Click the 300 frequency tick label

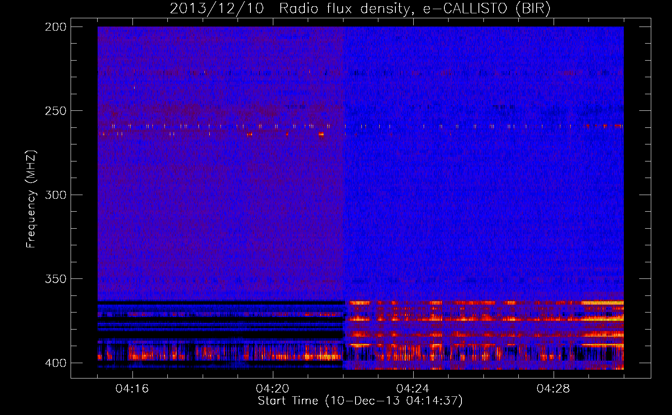(x=56, y=195)
